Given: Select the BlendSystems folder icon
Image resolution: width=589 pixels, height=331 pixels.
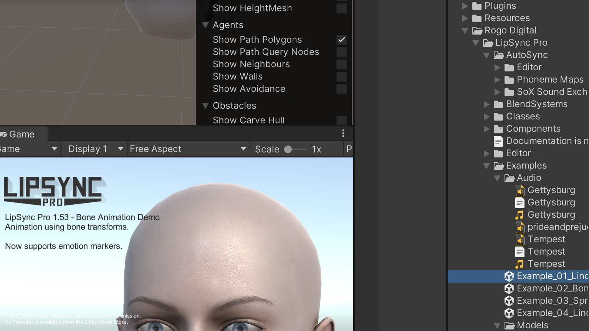Looking at the screenshot, I should point(498,104).
